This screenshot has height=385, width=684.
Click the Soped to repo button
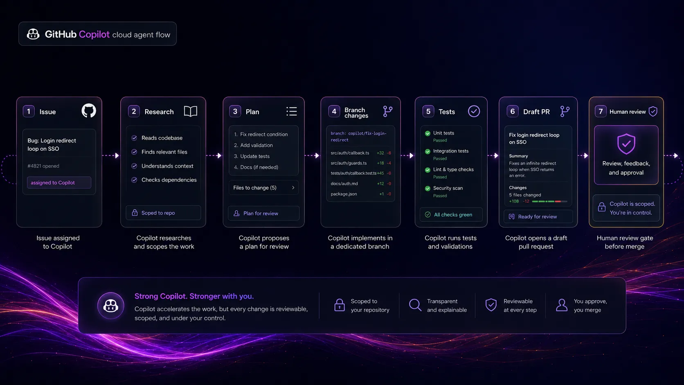coord(163,213)
